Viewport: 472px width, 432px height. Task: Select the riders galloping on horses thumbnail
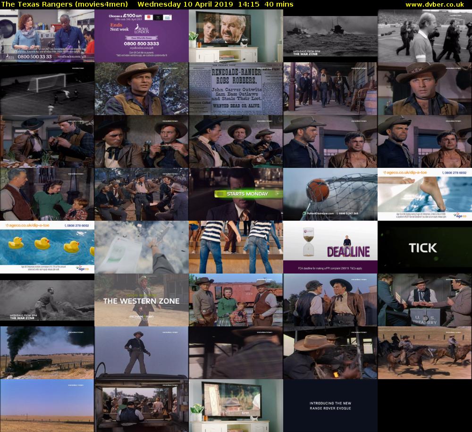[425, 353]
